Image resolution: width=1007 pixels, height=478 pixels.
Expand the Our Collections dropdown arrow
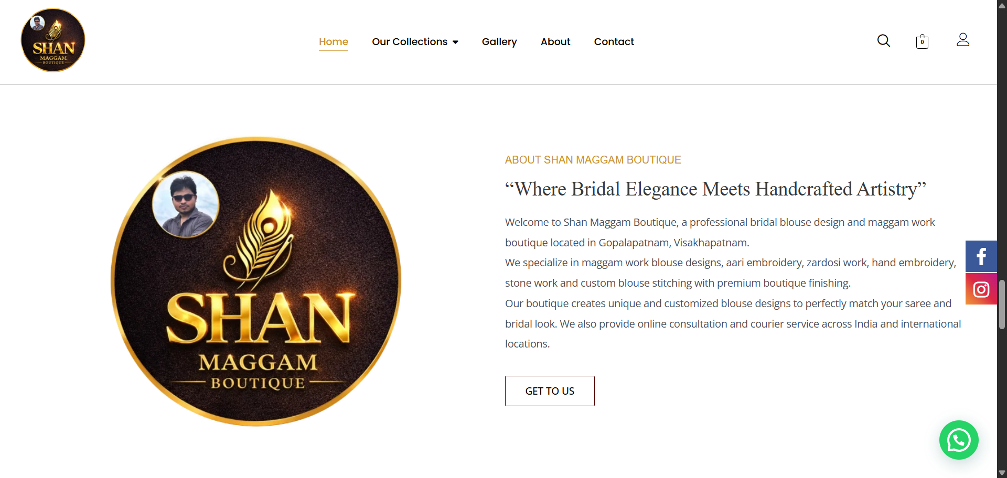coord(455,42)
